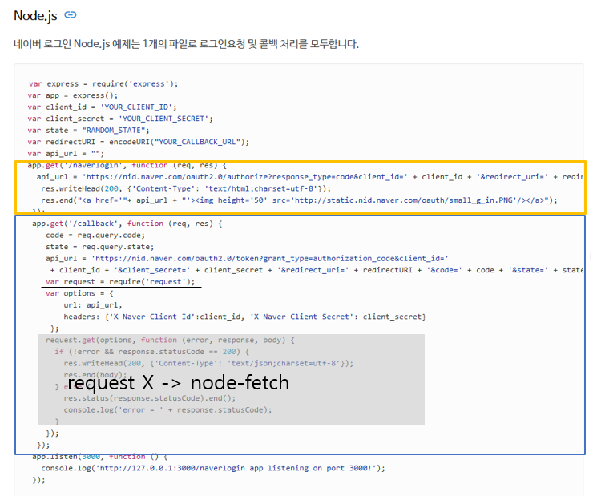Click the oauth2.0/token URL string

(x=269, y=259)
